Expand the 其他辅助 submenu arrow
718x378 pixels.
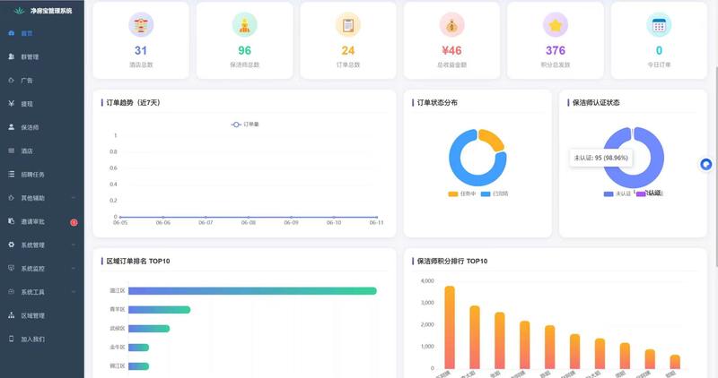pos(74,198)
